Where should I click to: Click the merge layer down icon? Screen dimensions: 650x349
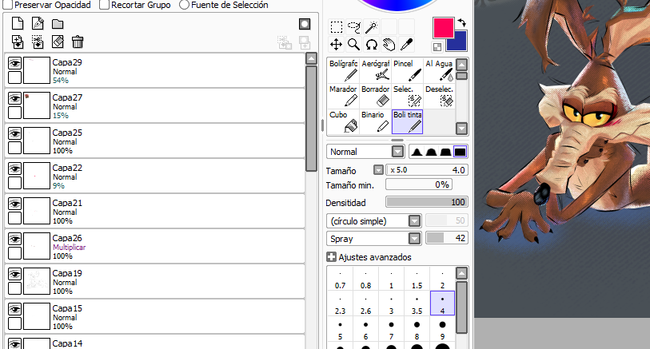tap(38, 42)
